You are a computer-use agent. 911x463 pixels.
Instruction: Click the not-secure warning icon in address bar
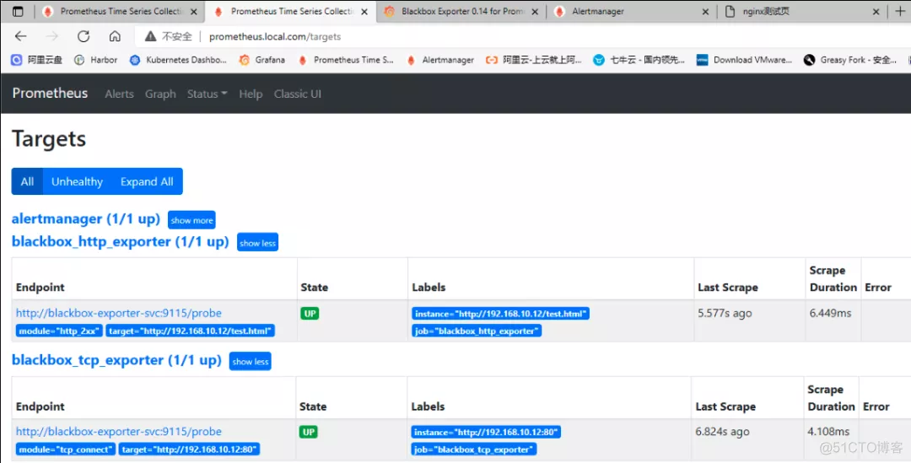[x=150, y=36]
